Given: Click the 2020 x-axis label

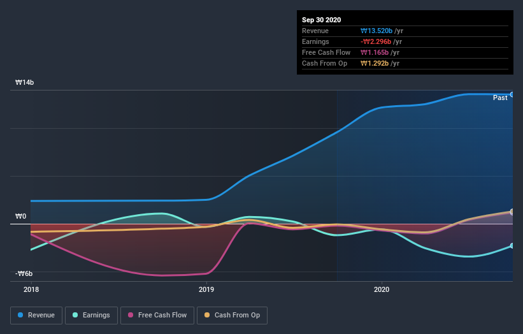Looking at the screenshot, I should click(x=382, y=289).
